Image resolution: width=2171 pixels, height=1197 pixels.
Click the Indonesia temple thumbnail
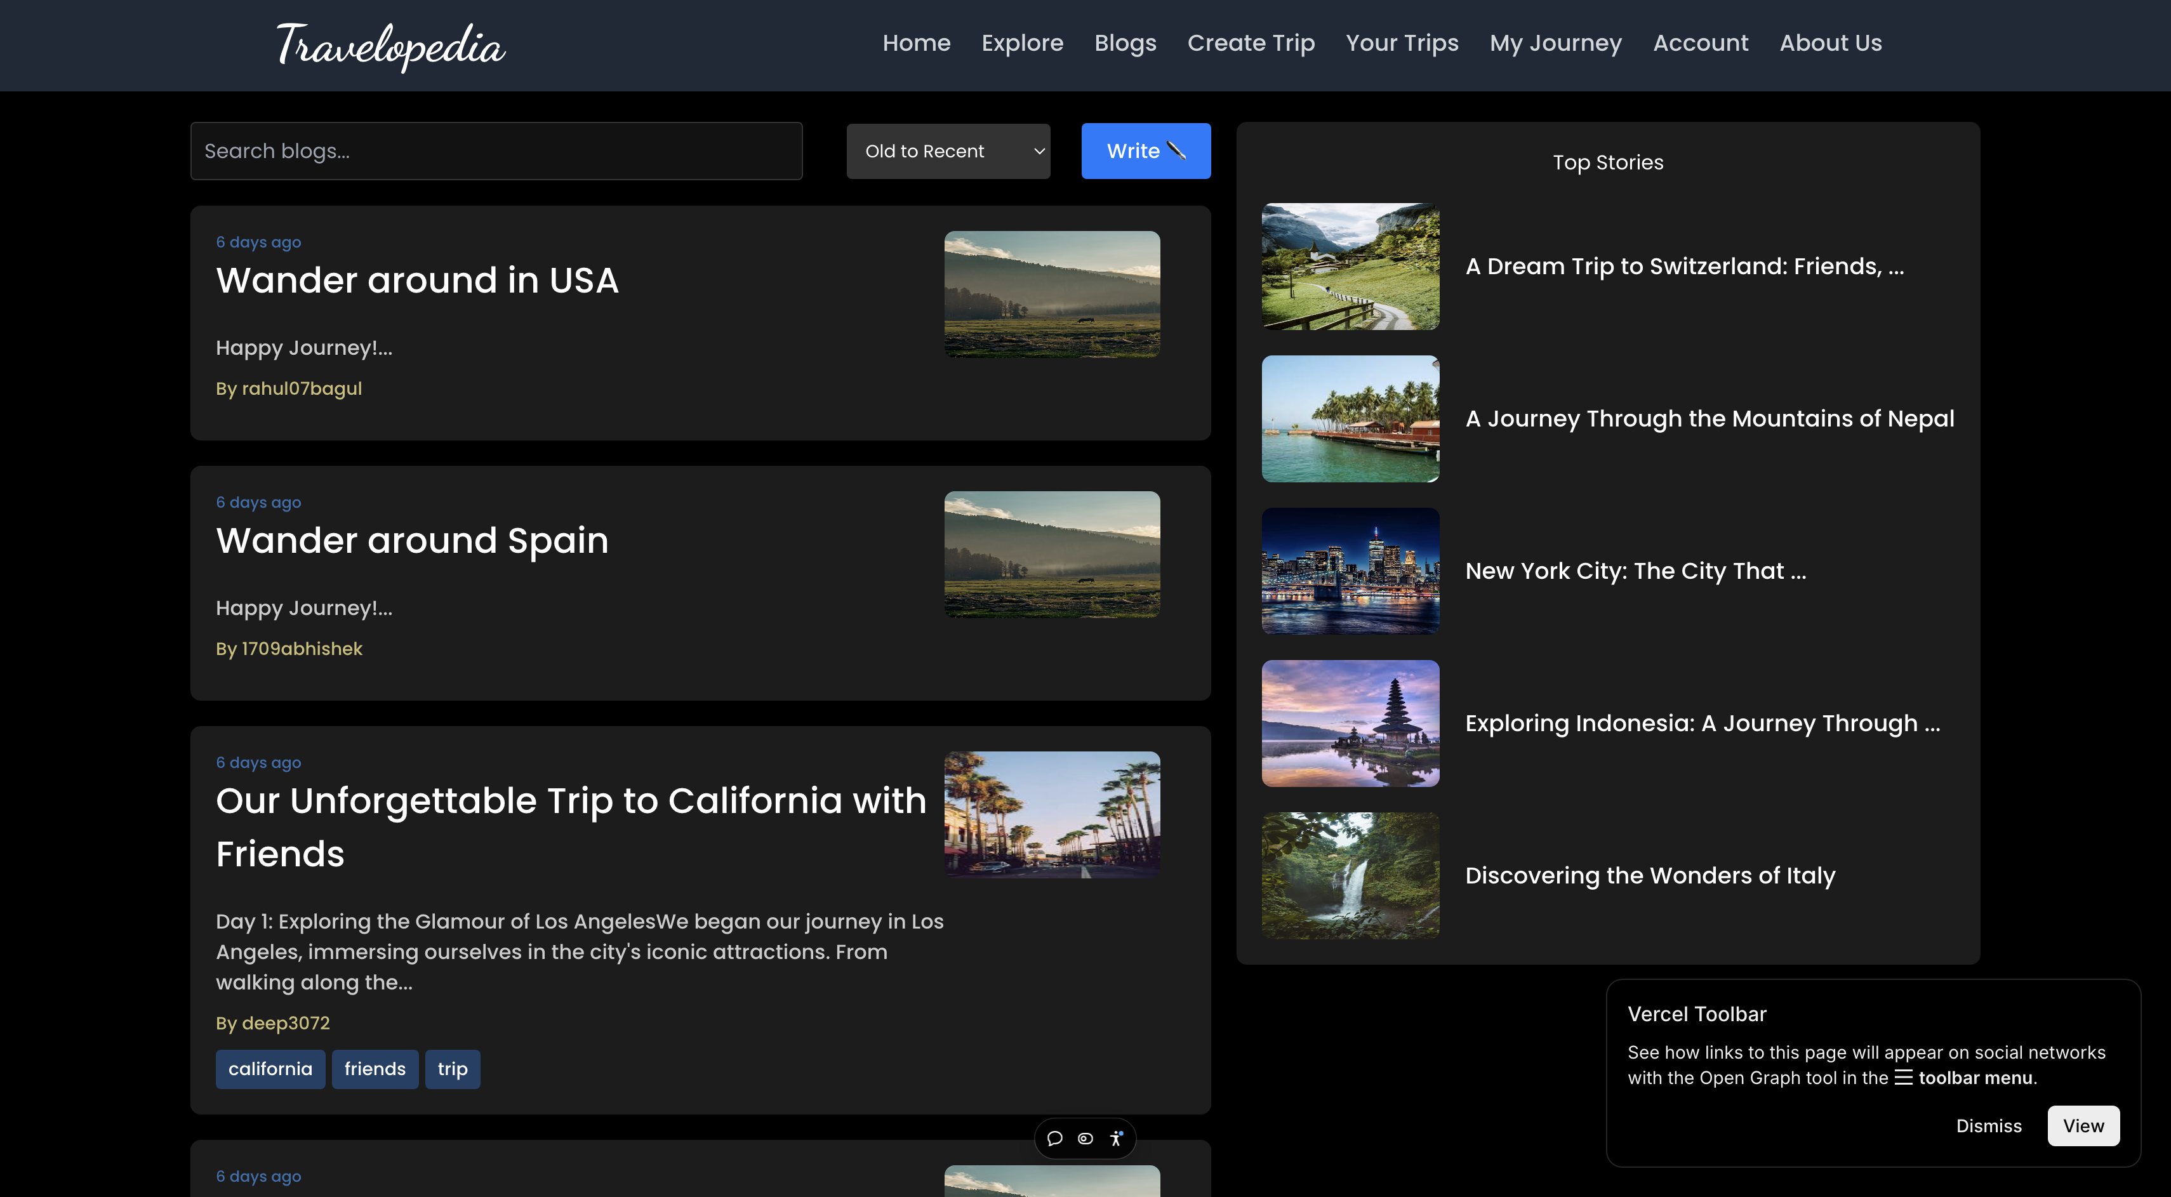click(x=1350, y=724)
